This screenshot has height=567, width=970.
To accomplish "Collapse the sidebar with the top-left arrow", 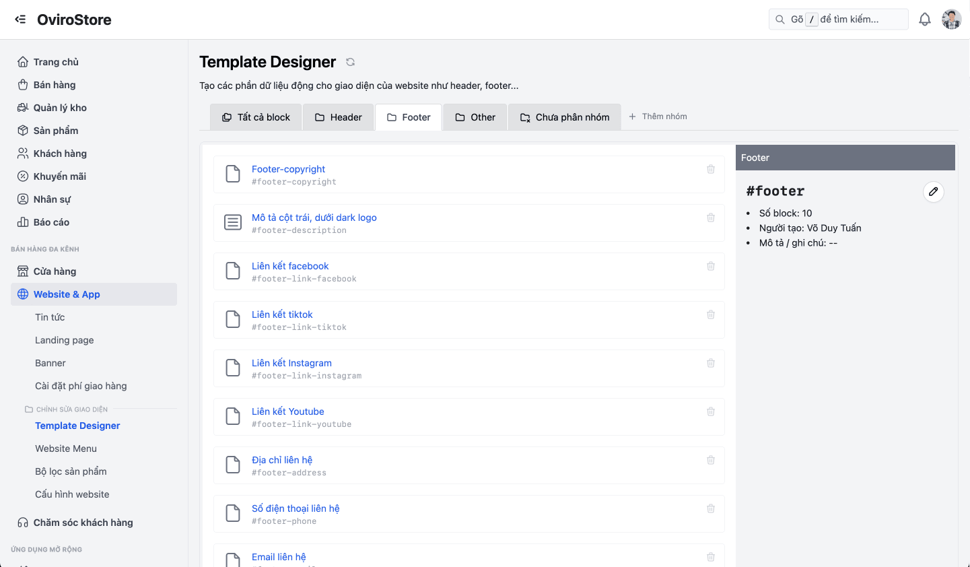I will [20, 19].
